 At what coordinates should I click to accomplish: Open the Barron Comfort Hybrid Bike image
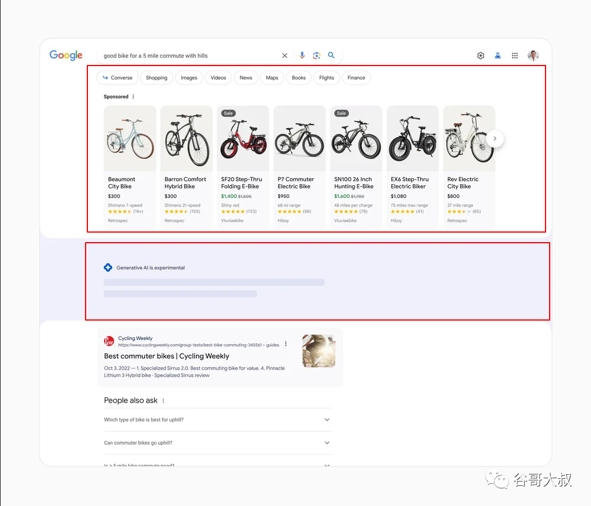click(186, 138)
